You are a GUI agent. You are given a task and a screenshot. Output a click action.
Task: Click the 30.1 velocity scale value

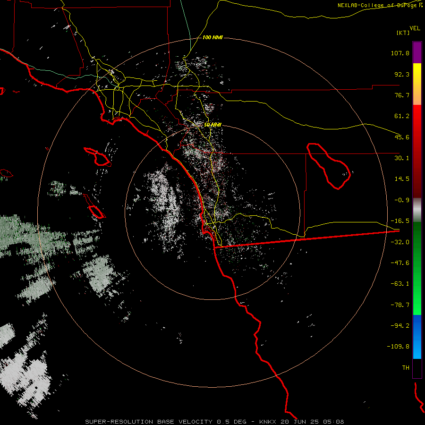(x=402, y=158)
